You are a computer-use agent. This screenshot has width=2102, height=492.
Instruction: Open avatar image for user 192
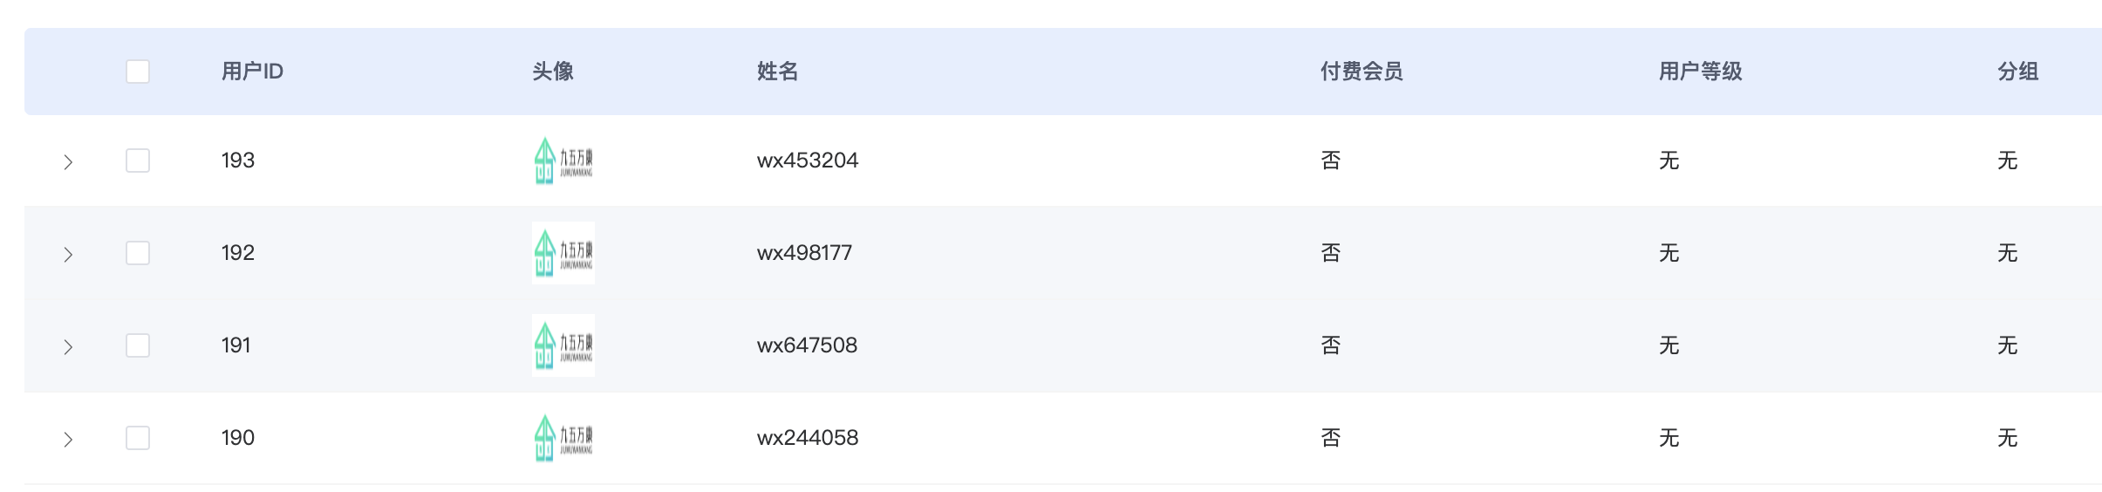563,253
